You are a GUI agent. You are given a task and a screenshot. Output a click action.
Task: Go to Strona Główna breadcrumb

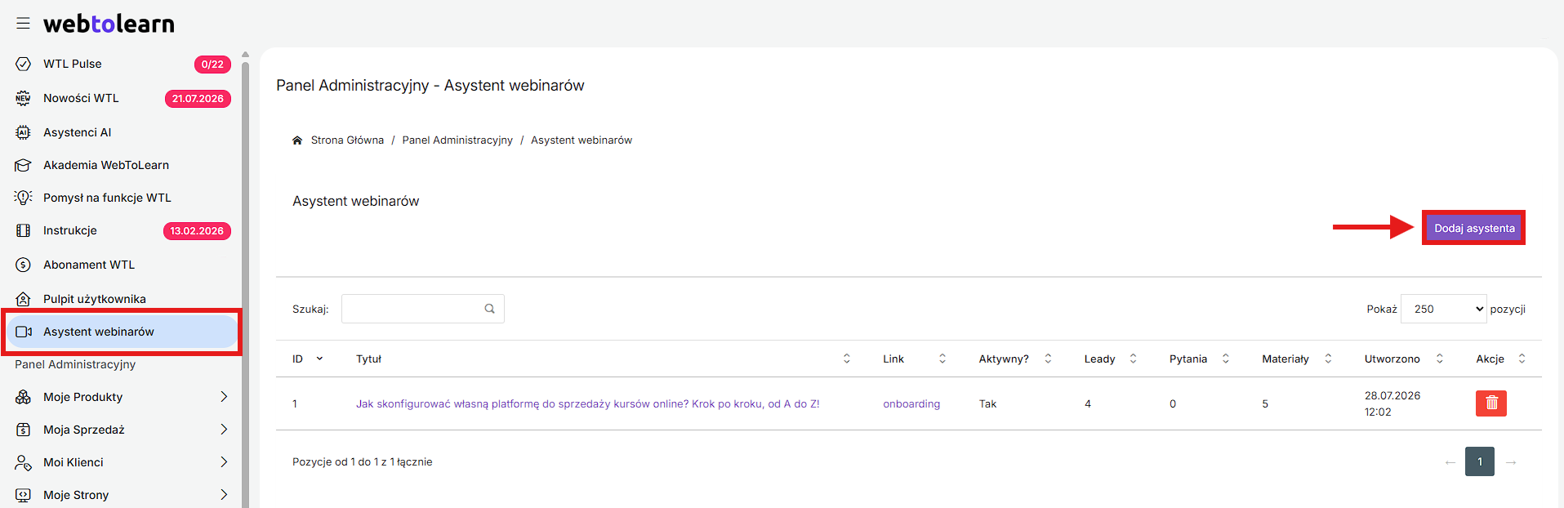(x=347, y=140)
